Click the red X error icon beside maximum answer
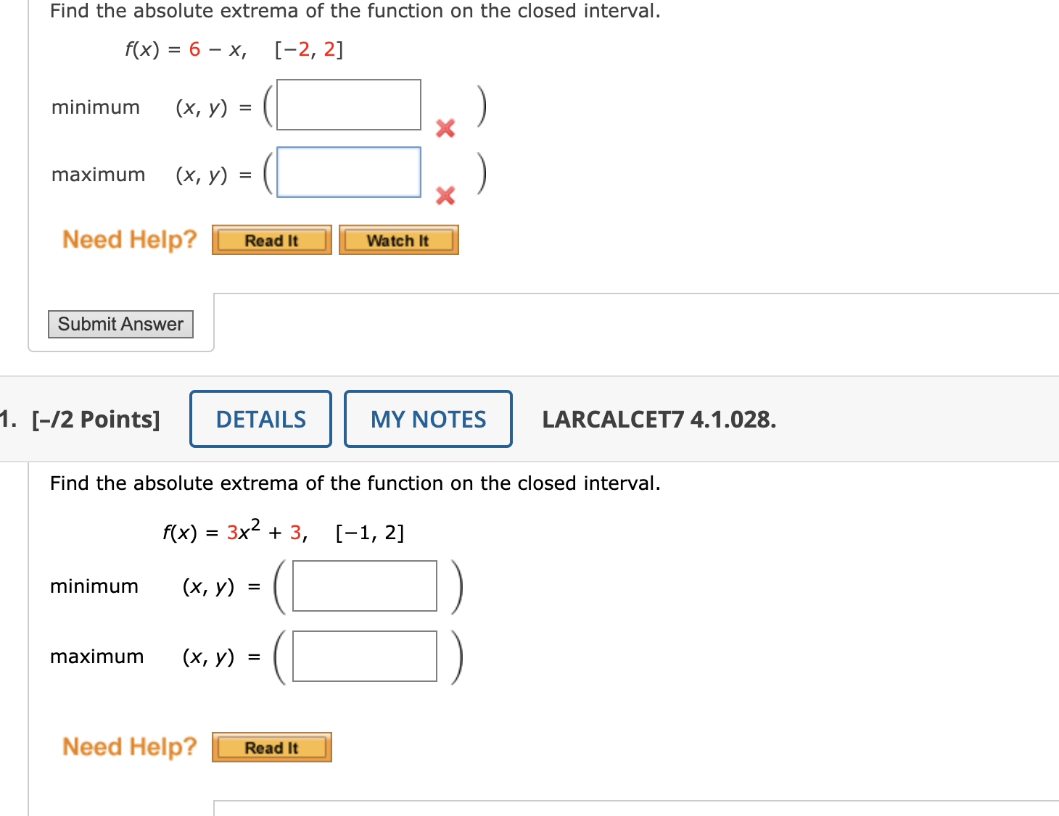Image resolution: width=1059 pixels, height=816 pixels. pos(445,196)
